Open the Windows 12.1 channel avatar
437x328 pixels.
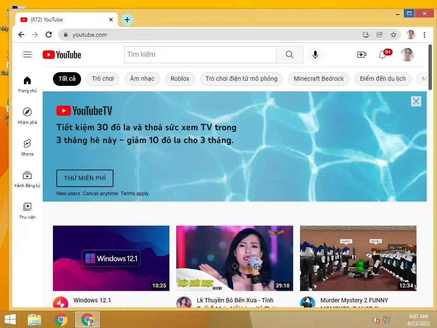pyautogui.click(x=61, y=302)
